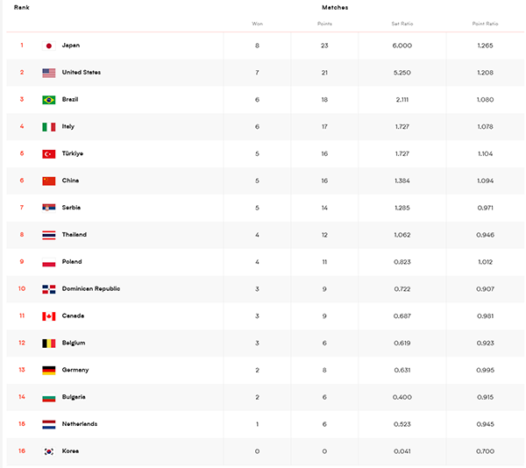Select the Belgium team name
The height and width of the screenshot is (468, 526).
(x=74, y=343)
